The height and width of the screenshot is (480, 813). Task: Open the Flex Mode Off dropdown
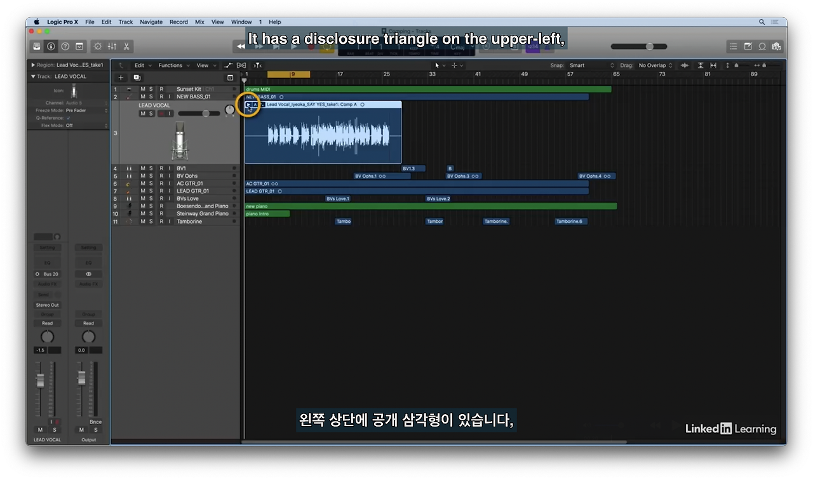pos(86,126)
